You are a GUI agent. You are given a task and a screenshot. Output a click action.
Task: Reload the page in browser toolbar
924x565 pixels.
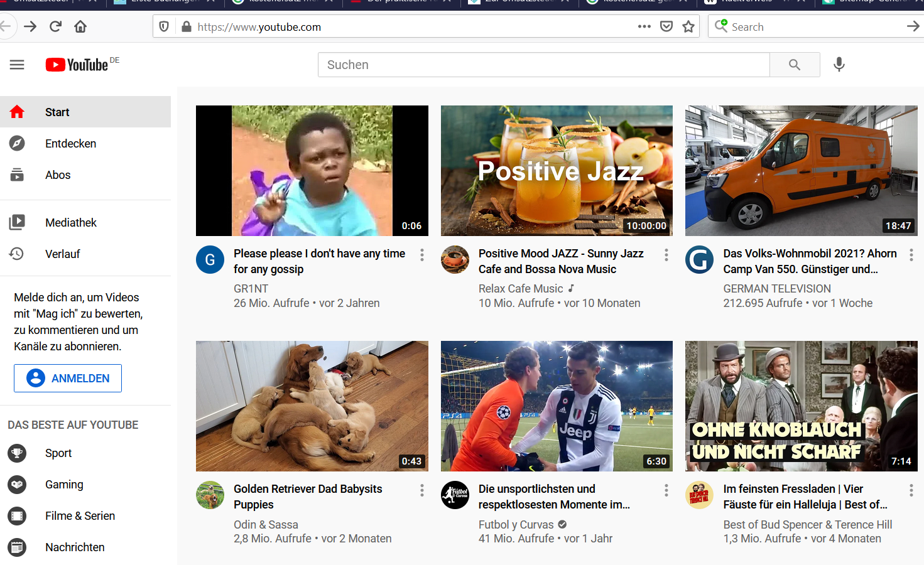pyautogui.click(x=55, y=26)
